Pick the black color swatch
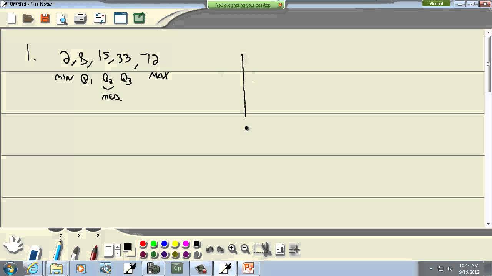The width and height of the screenshot is (492, 276). [197, 244]
